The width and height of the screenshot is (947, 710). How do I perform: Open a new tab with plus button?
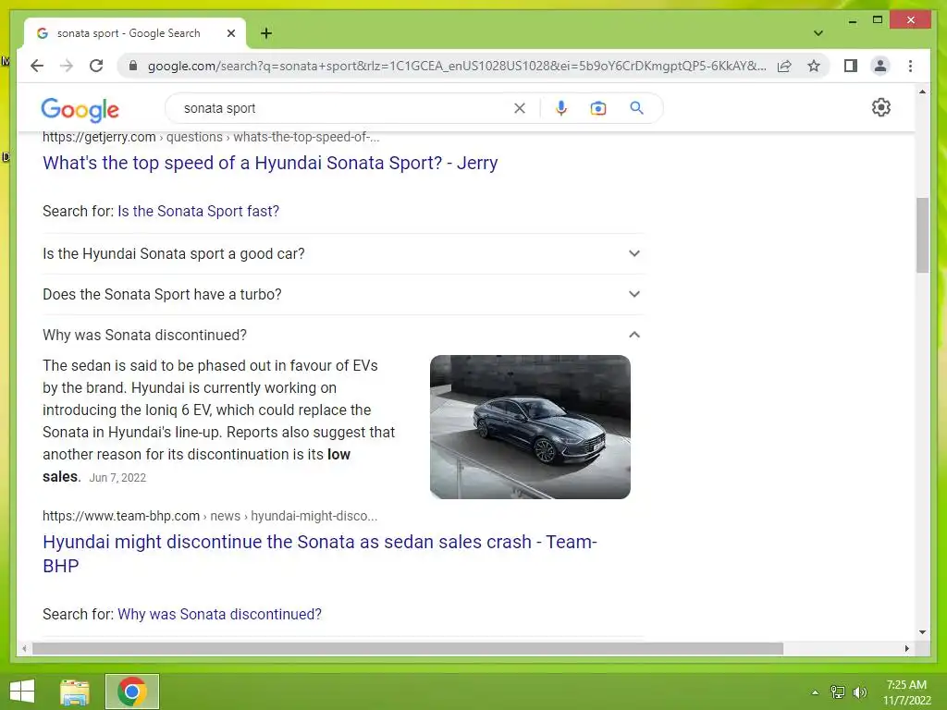tap(266, 33)
